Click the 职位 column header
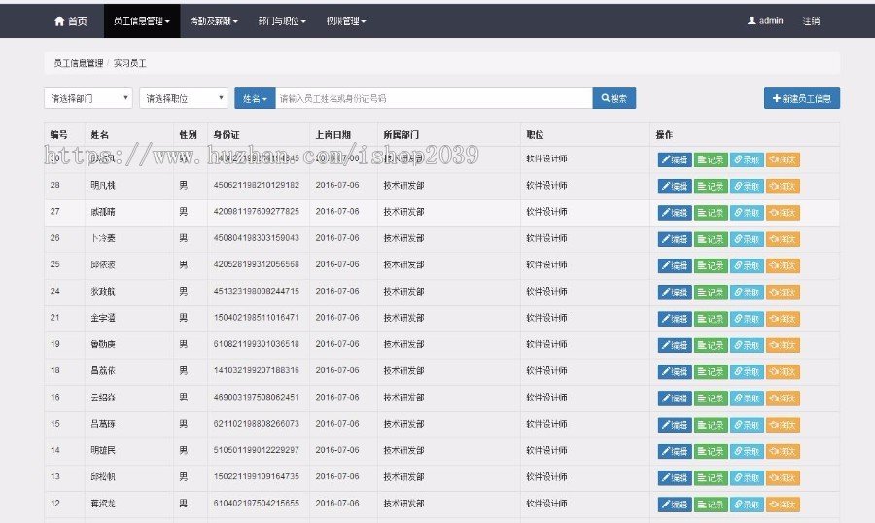This screenshot has height=523, width=875. [535, 134]
